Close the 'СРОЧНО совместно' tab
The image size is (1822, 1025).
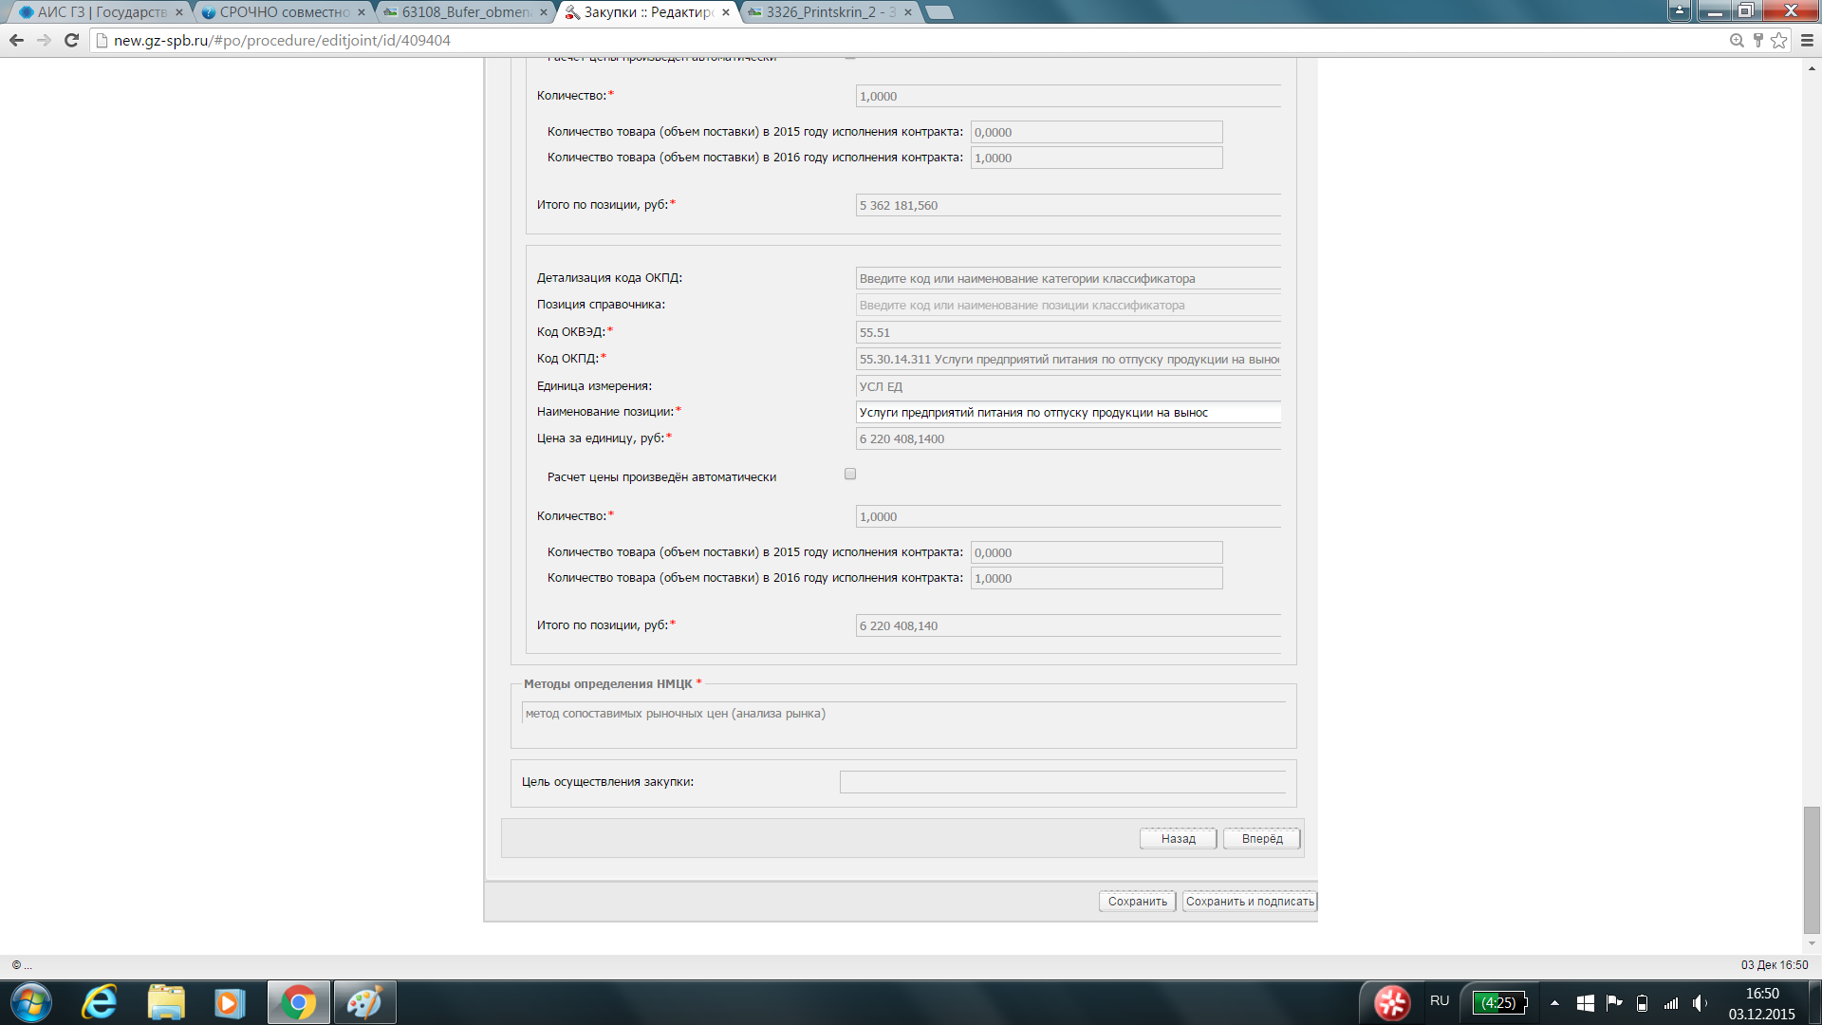pyautogui.click(x=362, y=12)
